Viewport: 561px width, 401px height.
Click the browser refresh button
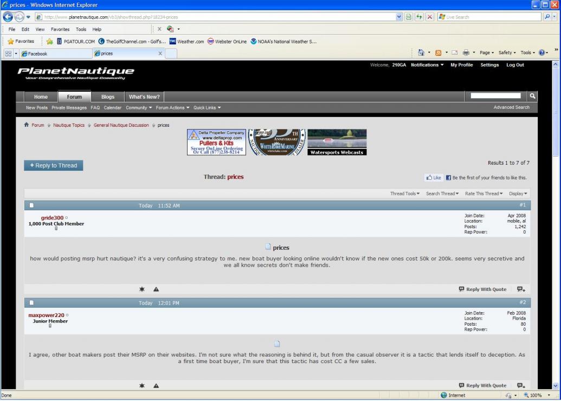point(415,17)
